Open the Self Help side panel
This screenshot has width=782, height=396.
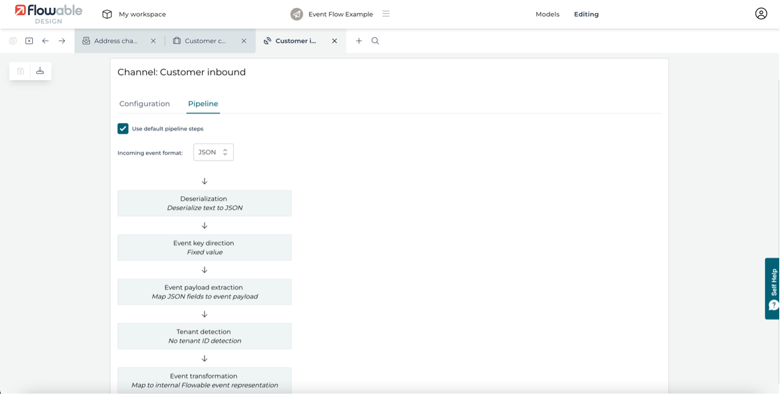pos(773,288)
